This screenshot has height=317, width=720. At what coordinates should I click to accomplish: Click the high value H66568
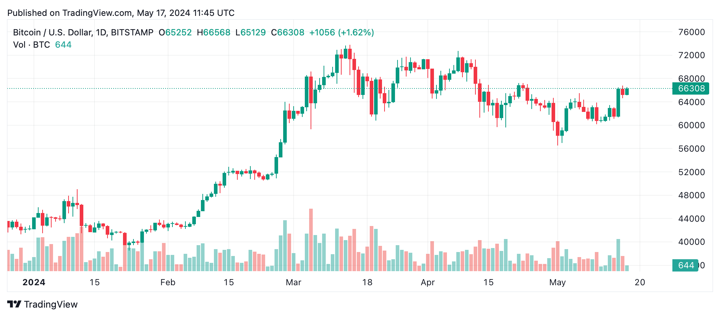[214, 32]
